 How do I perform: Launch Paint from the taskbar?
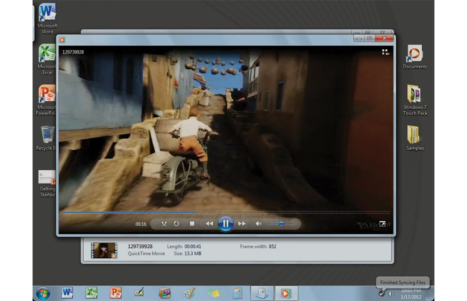point(189,293)
